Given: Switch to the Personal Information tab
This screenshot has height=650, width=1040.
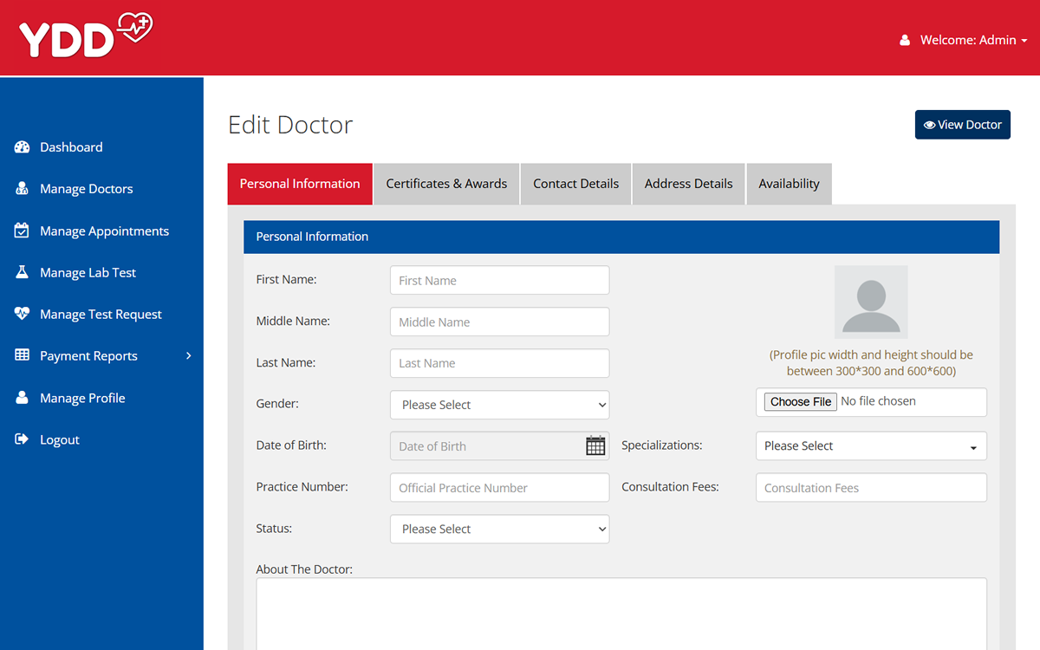Looking at the screenshot, I should coord(300,184).
